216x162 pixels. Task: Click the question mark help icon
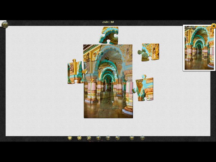(108, 138)
